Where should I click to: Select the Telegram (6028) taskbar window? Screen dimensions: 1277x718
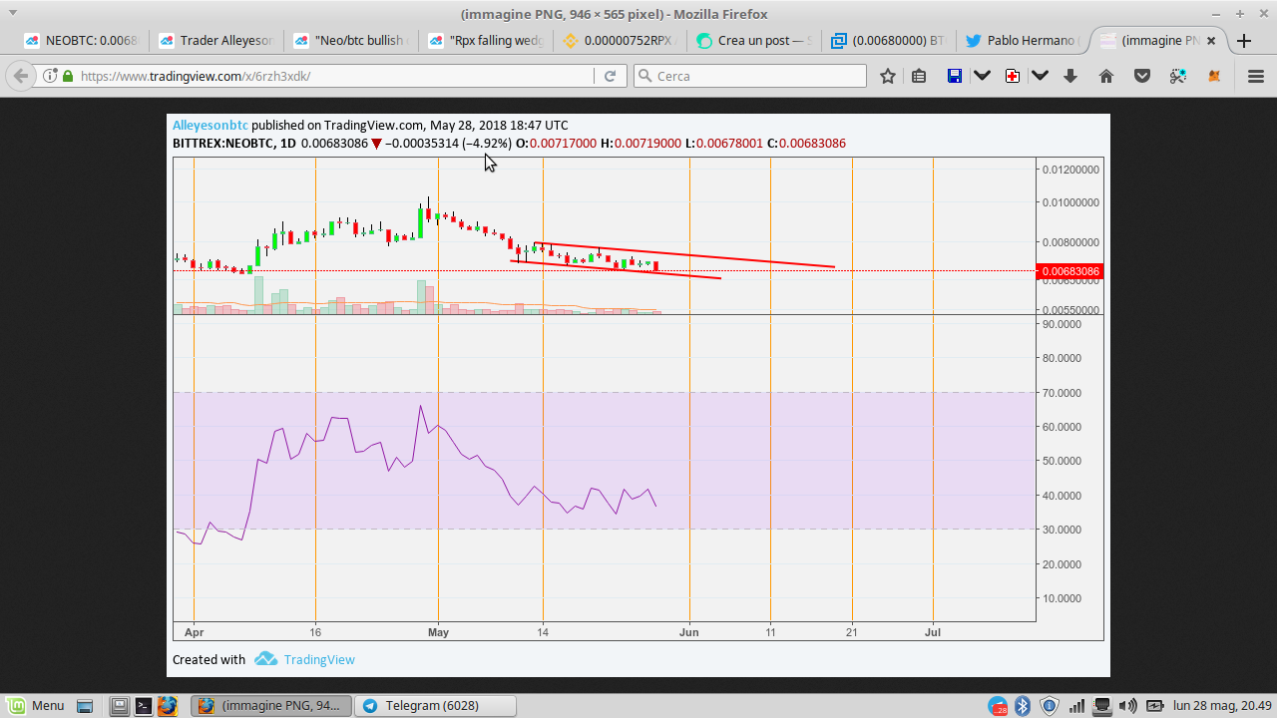coord(435,706)
